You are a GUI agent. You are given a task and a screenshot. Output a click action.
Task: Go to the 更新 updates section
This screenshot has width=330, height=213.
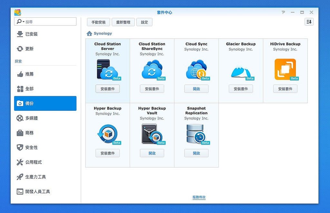tap(45, 49)
